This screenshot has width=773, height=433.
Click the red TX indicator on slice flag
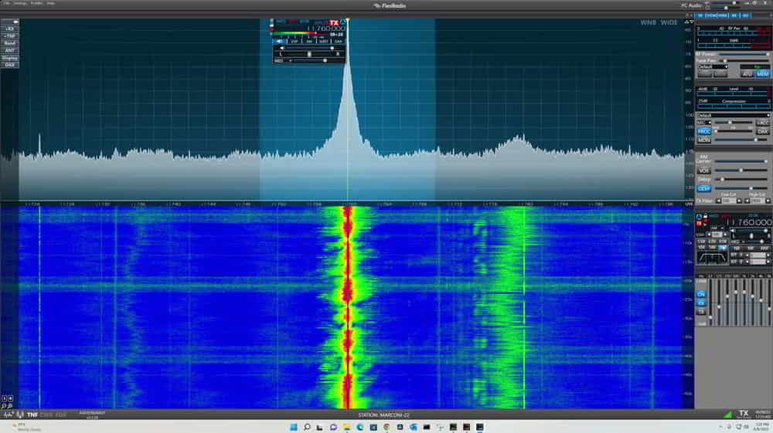(x=334, y=22)
